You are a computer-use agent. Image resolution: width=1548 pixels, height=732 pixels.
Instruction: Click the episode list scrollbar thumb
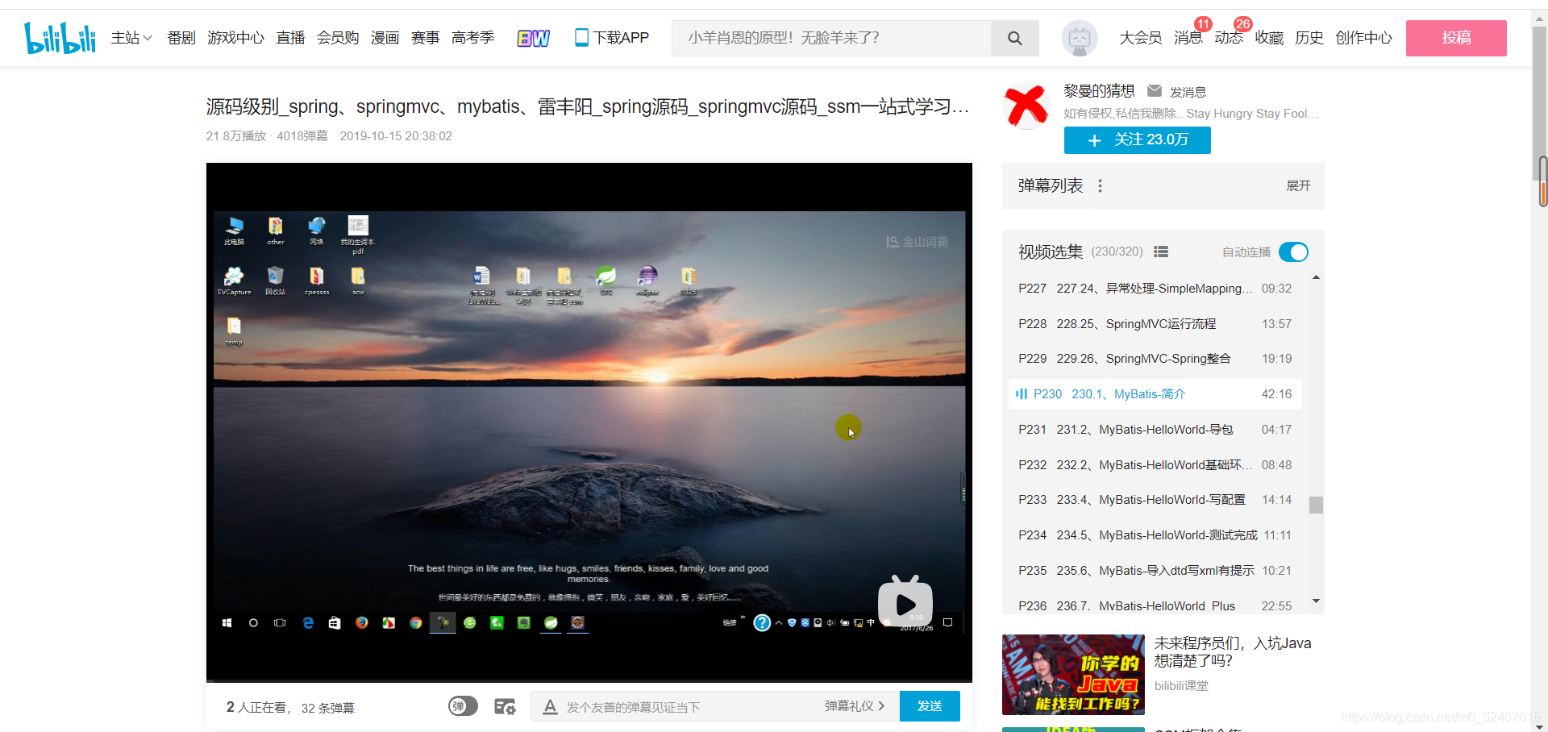tap(1316, 505)
